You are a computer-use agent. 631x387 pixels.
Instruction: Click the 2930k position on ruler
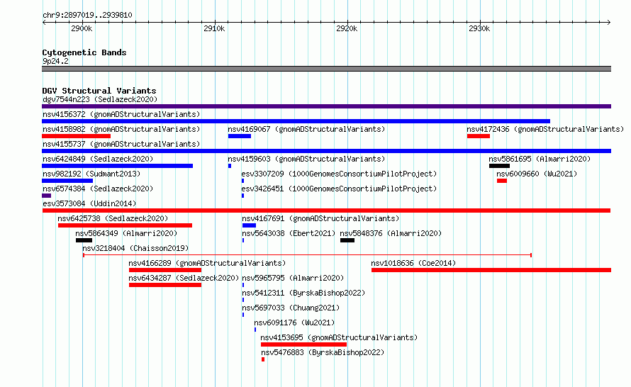479,28
